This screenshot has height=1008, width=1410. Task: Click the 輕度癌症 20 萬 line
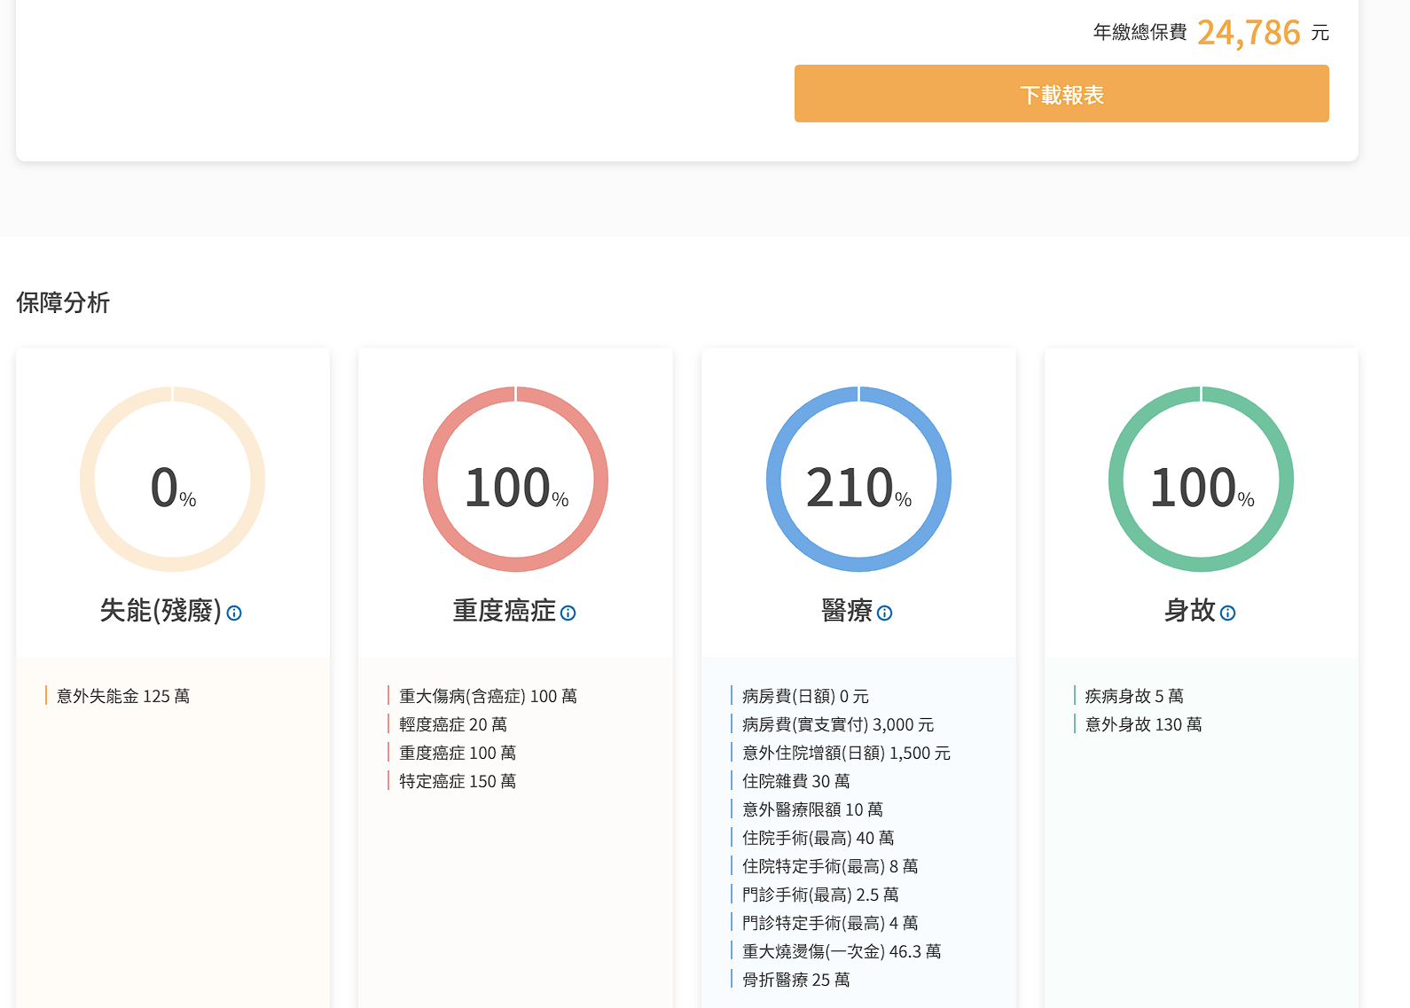453,724
